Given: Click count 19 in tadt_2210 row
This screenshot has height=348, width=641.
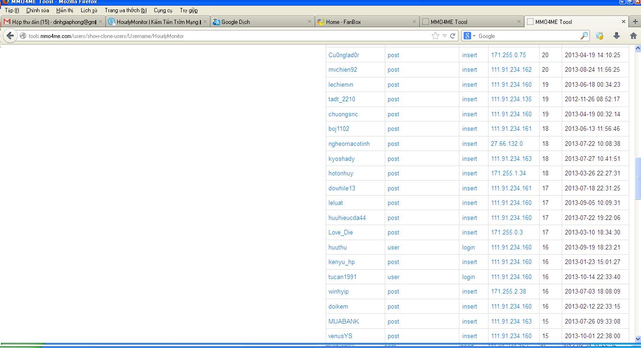Looking at the screenshot, I should tap(545, 99).
